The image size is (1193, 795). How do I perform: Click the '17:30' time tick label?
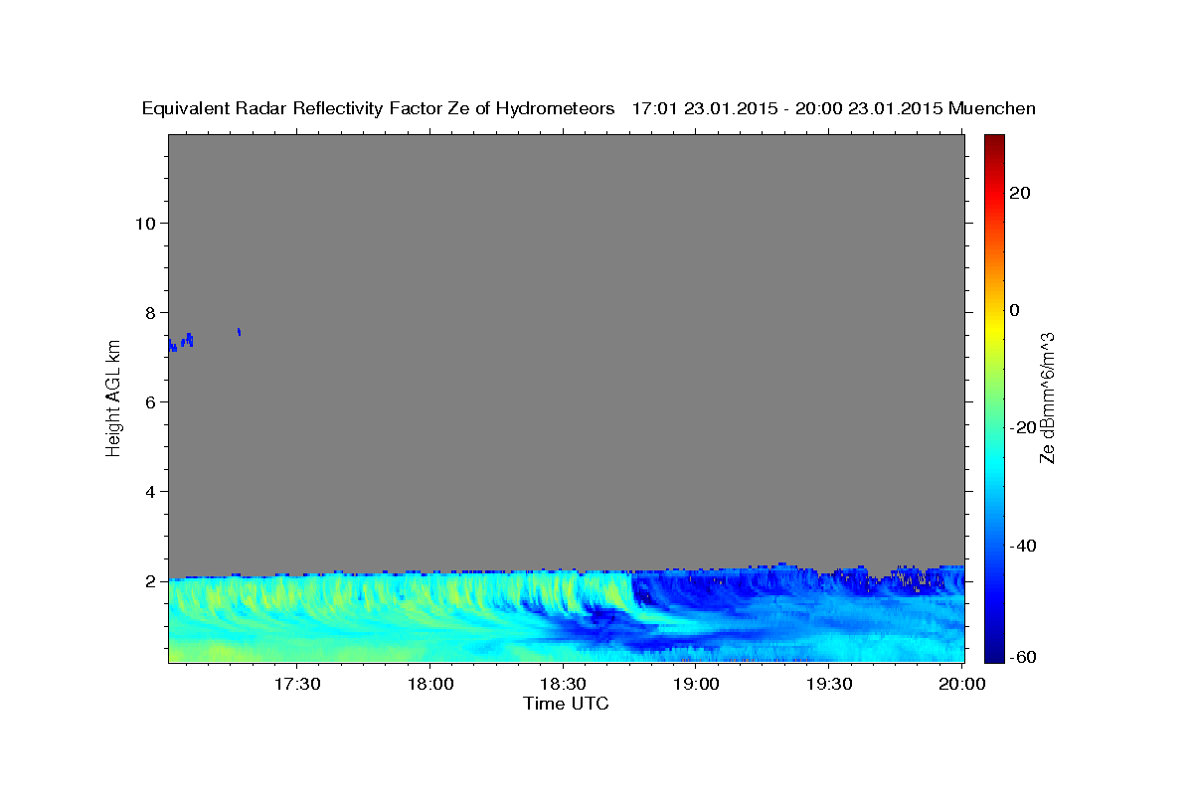[296, 685]
